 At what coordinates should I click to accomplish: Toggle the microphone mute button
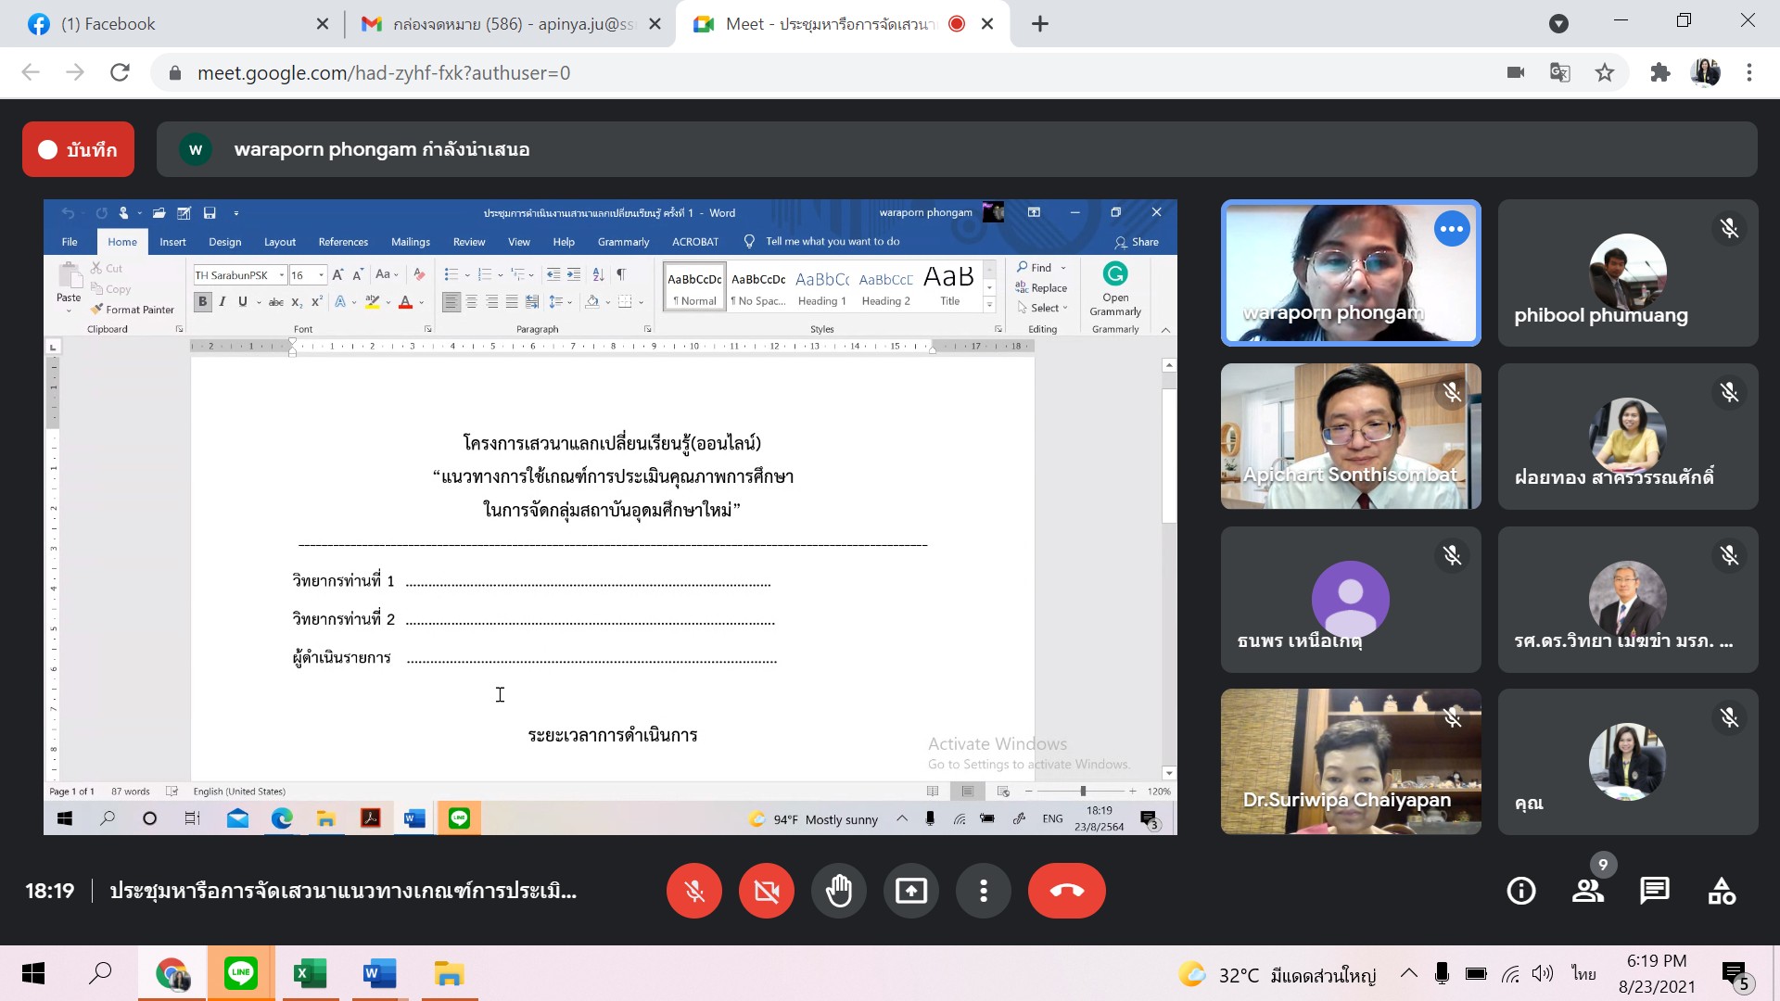click(x=694, y=891)
